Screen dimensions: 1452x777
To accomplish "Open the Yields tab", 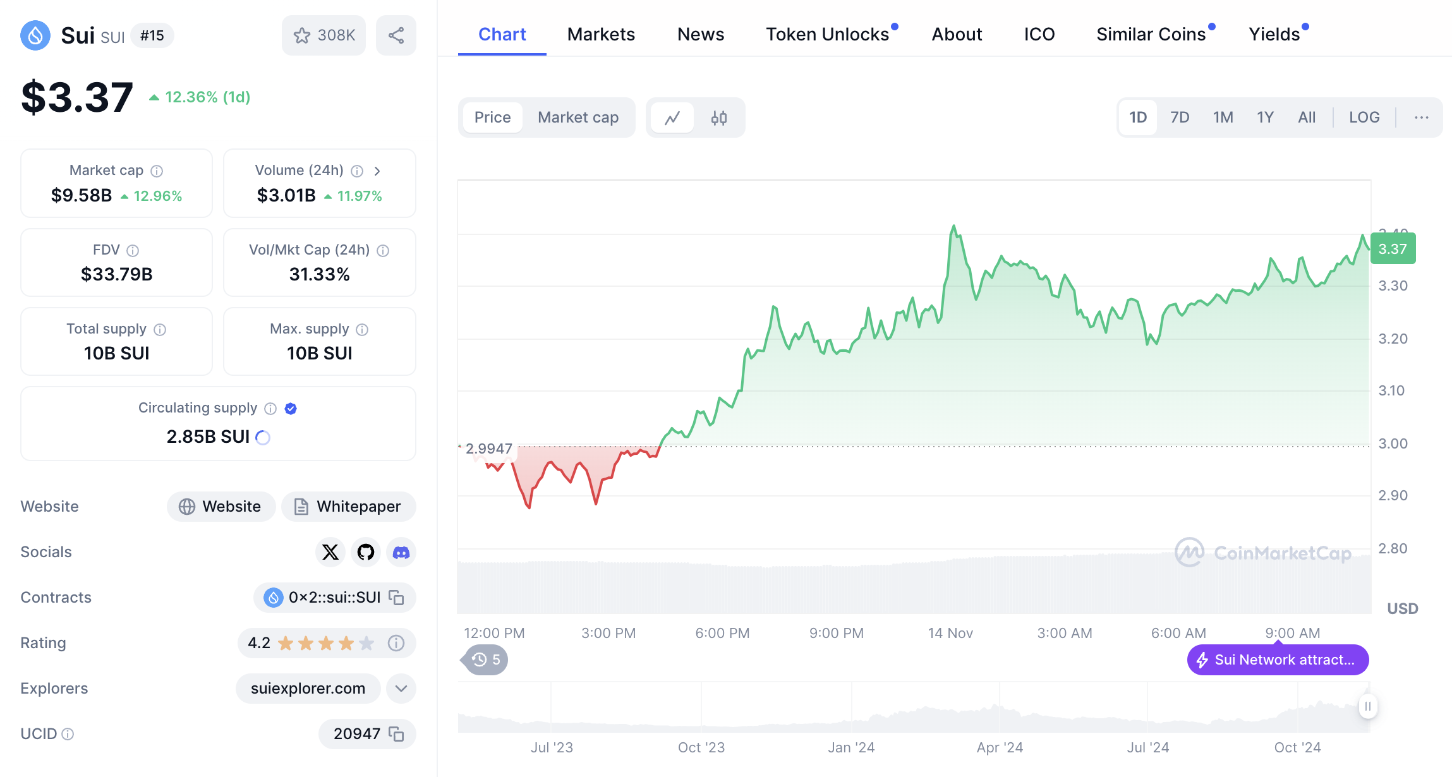I will [x=1274, y=34].
